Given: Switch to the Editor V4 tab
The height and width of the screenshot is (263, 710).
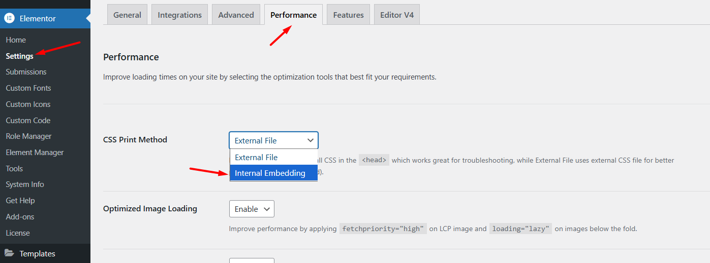Looking at the screenshot, I should pos(397,15).
